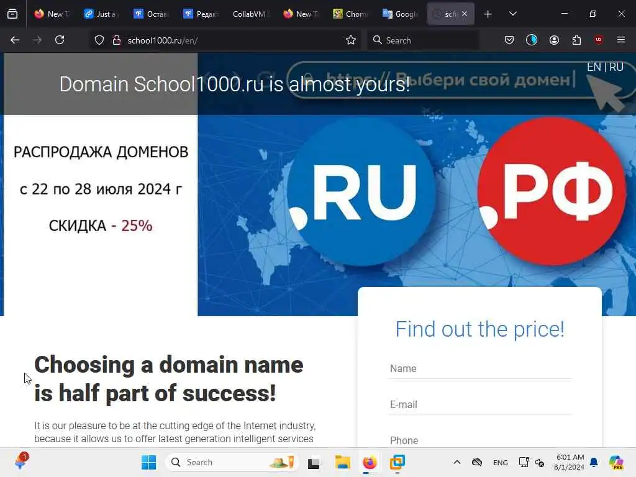Focus the browser Search box
Viewport: 636px width, 477px height.
point(423,40)
